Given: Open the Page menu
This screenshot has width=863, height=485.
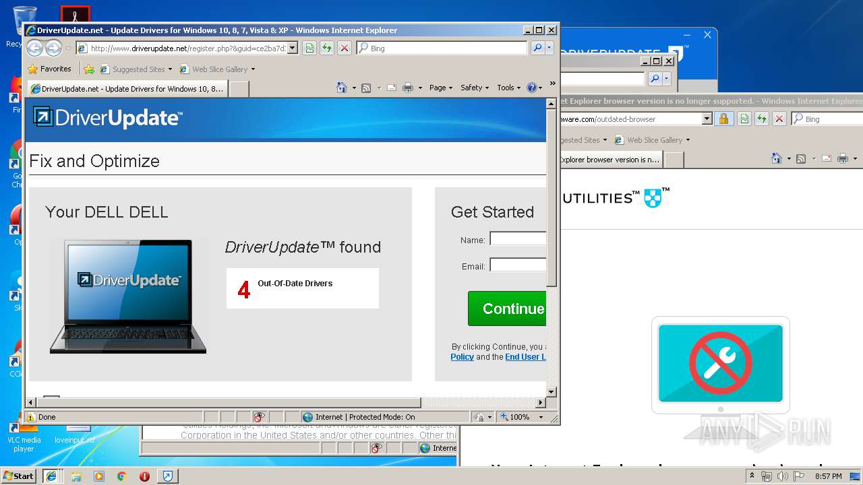Looking at the screenshot, I should [441, 88].
